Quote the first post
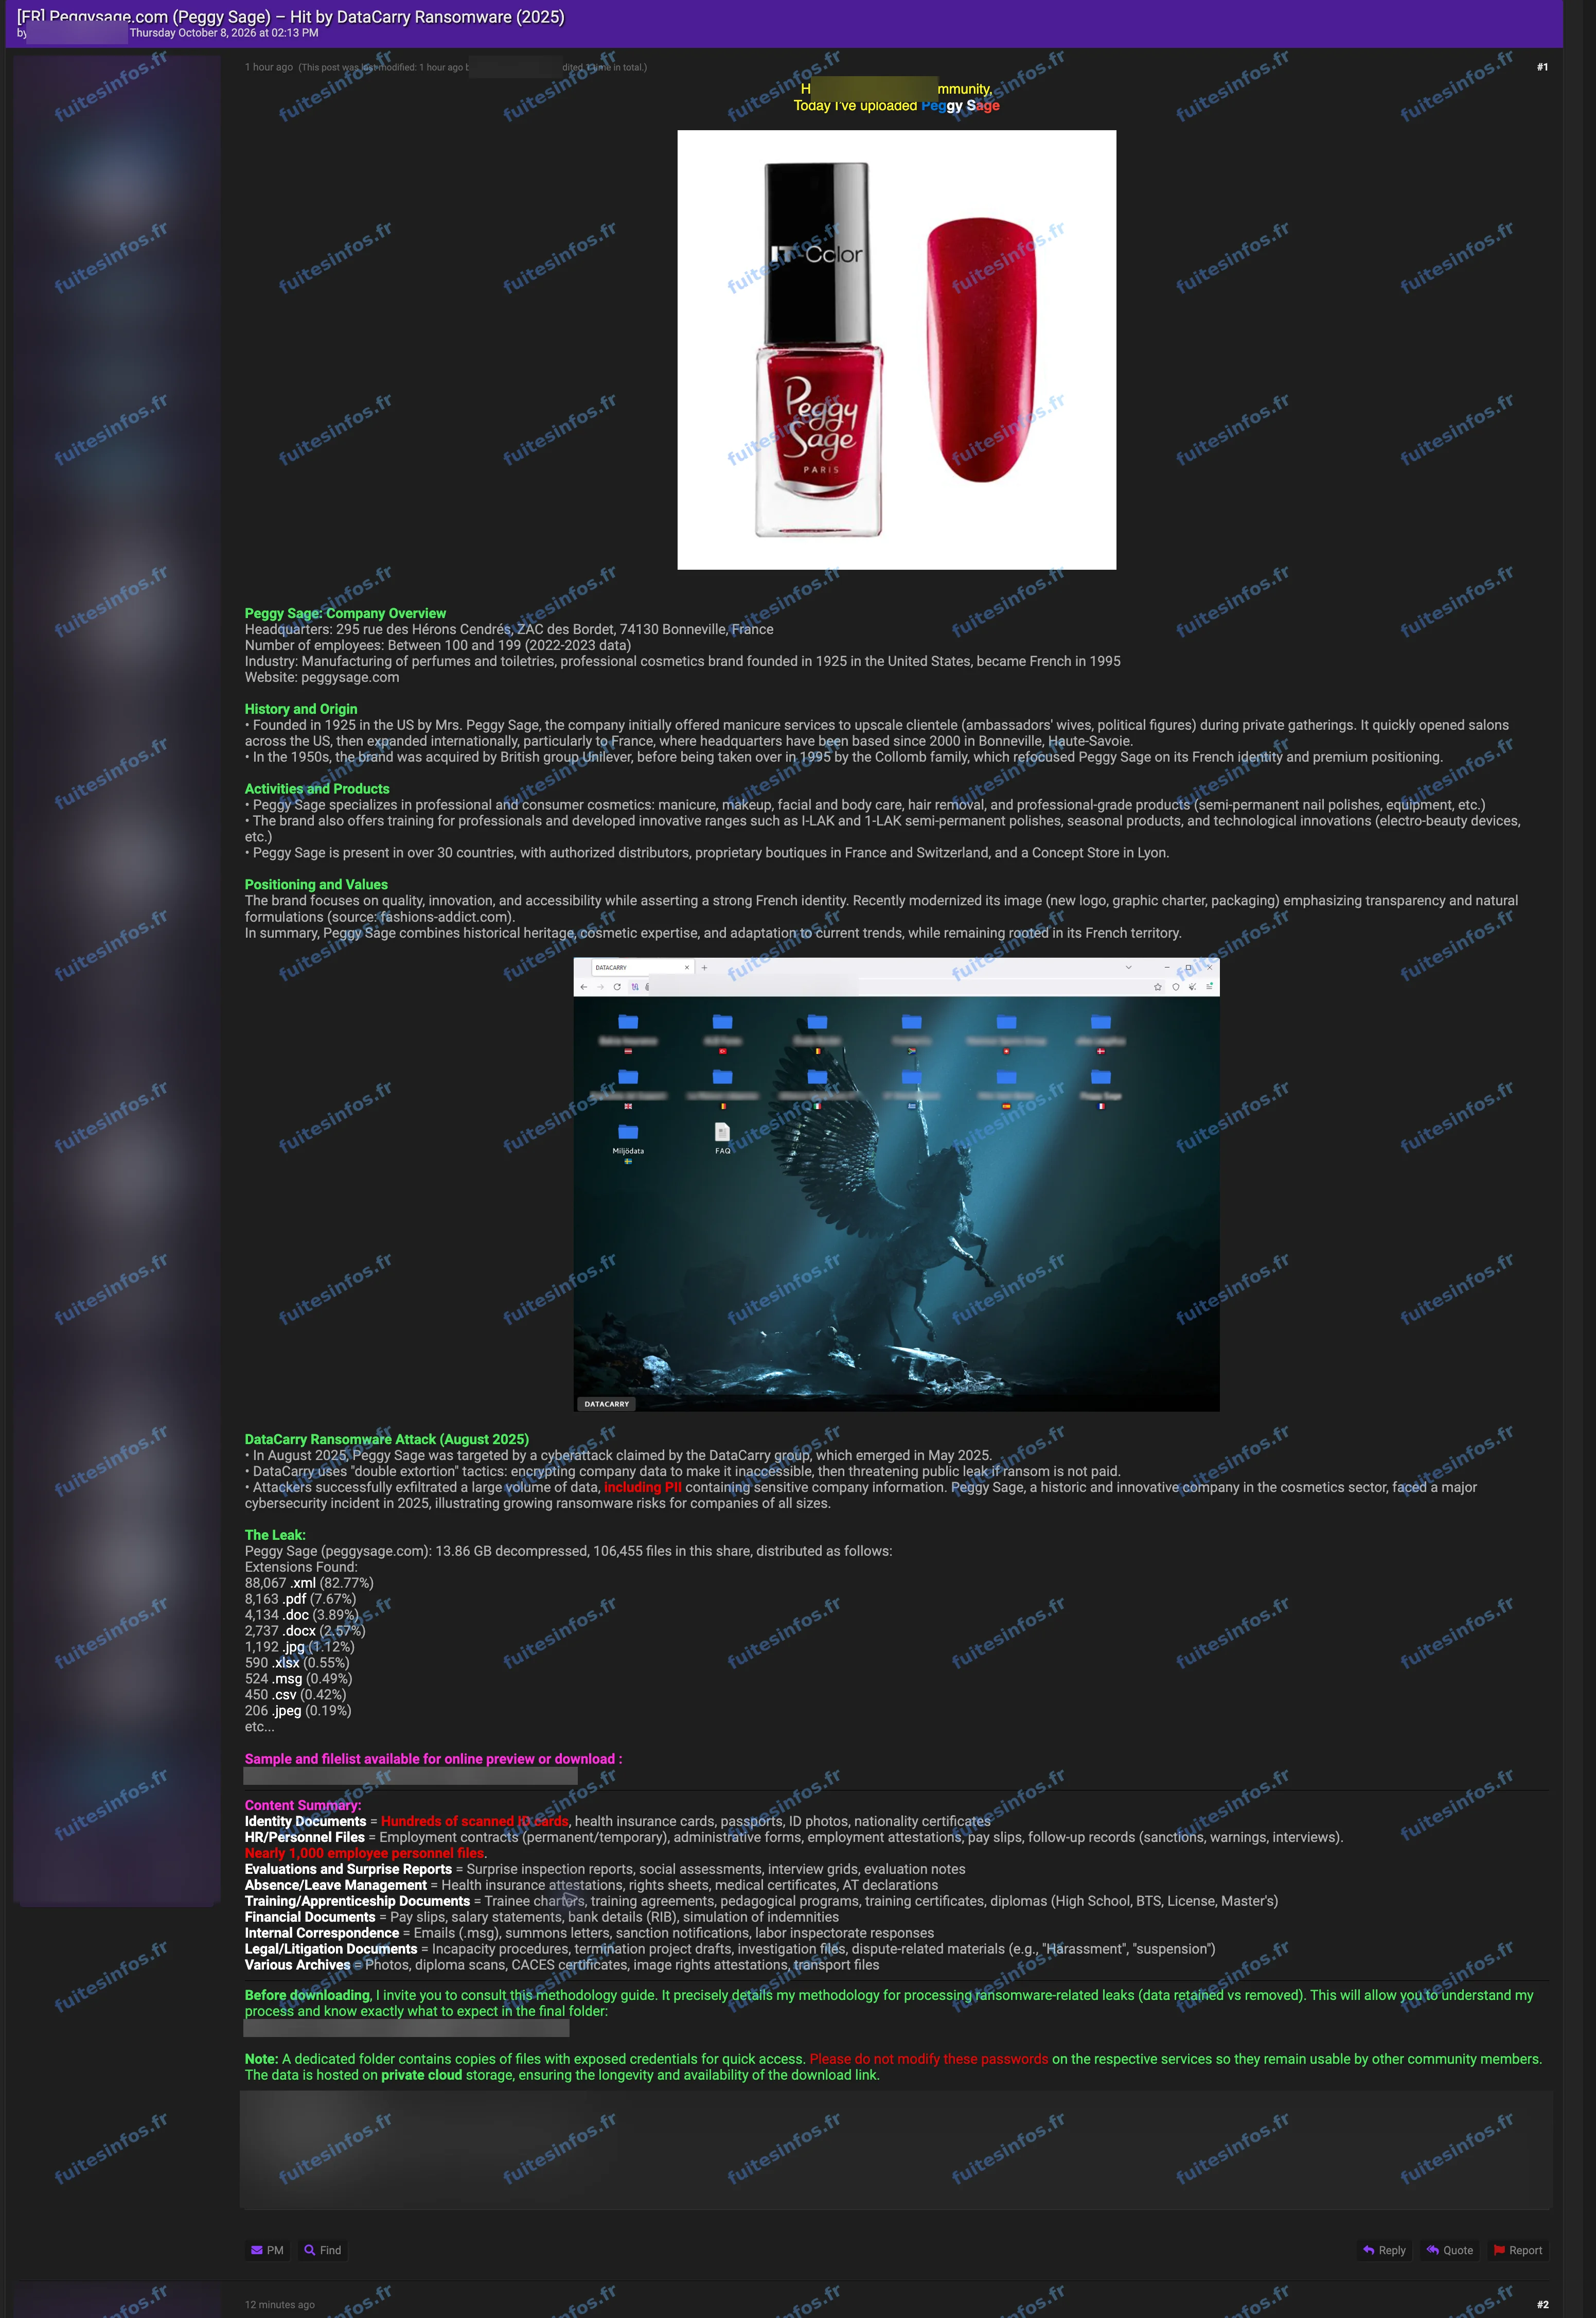The image size is (1596, 2318). (x=1450, y=2250)
